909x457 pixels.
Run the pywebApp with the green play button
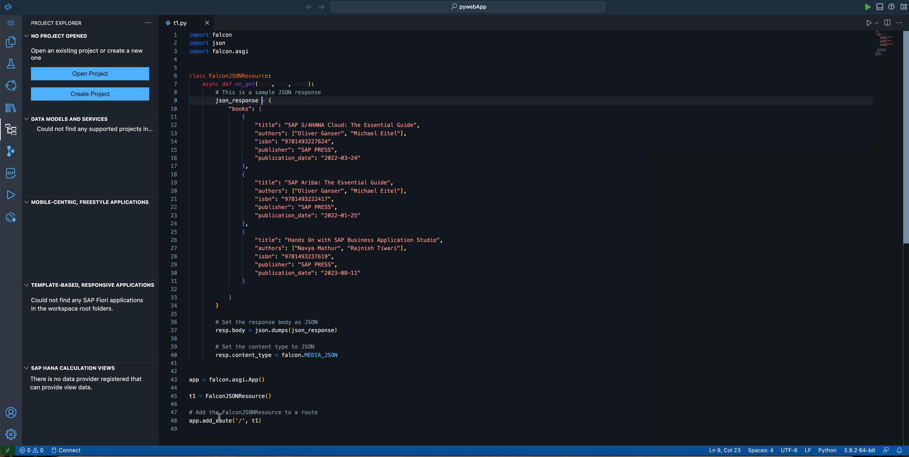868,7
